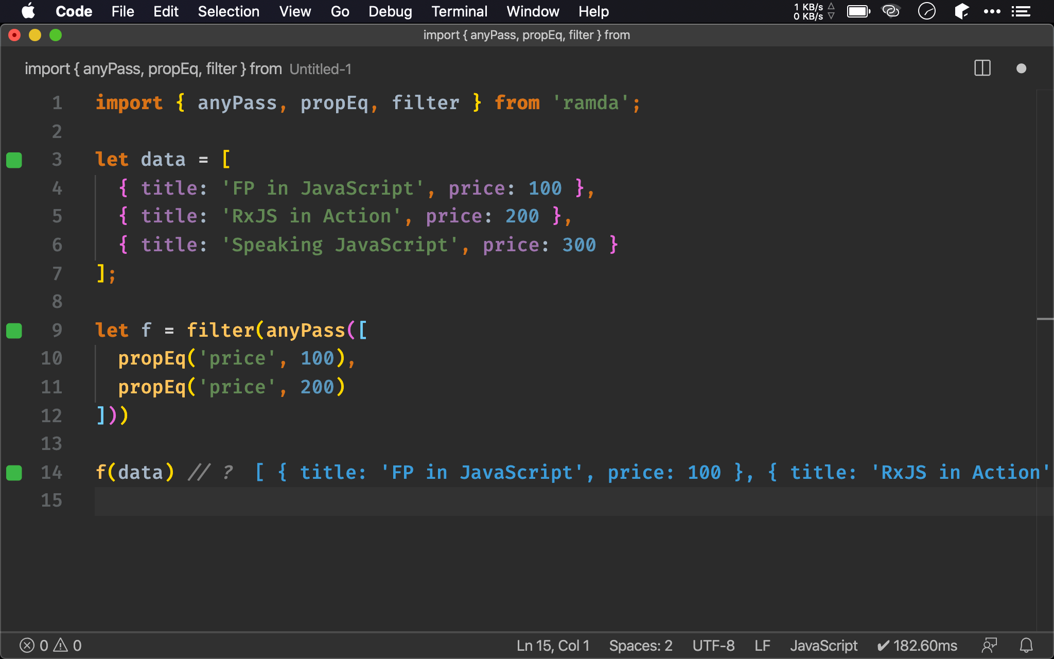Click the 'RxJS in Action' string on line 5
The width and height of the screenshot is (1054, 659).
[311, 216]
